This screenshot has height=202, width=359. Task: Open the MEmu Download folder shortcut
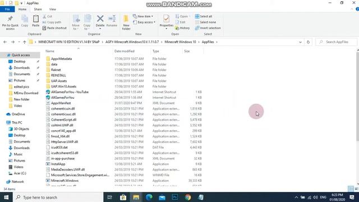pos(26,93)
